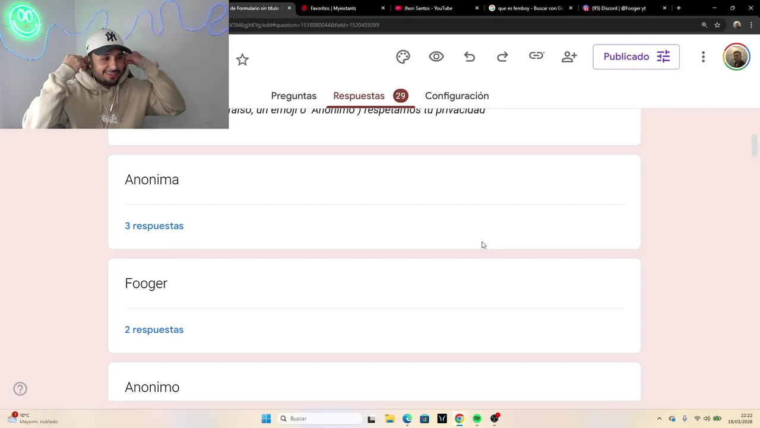Open the Publicado publishing options button
This screenshot has width=760, height=428.
(x=636, y=56)
